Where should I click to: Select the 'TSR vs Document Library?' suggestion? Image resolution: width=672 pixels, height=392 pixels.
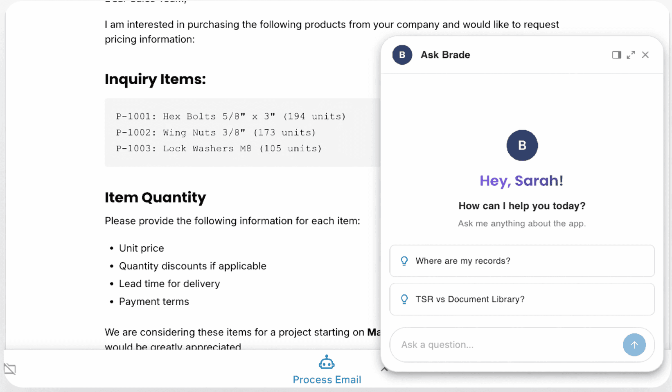pos(522,299)
